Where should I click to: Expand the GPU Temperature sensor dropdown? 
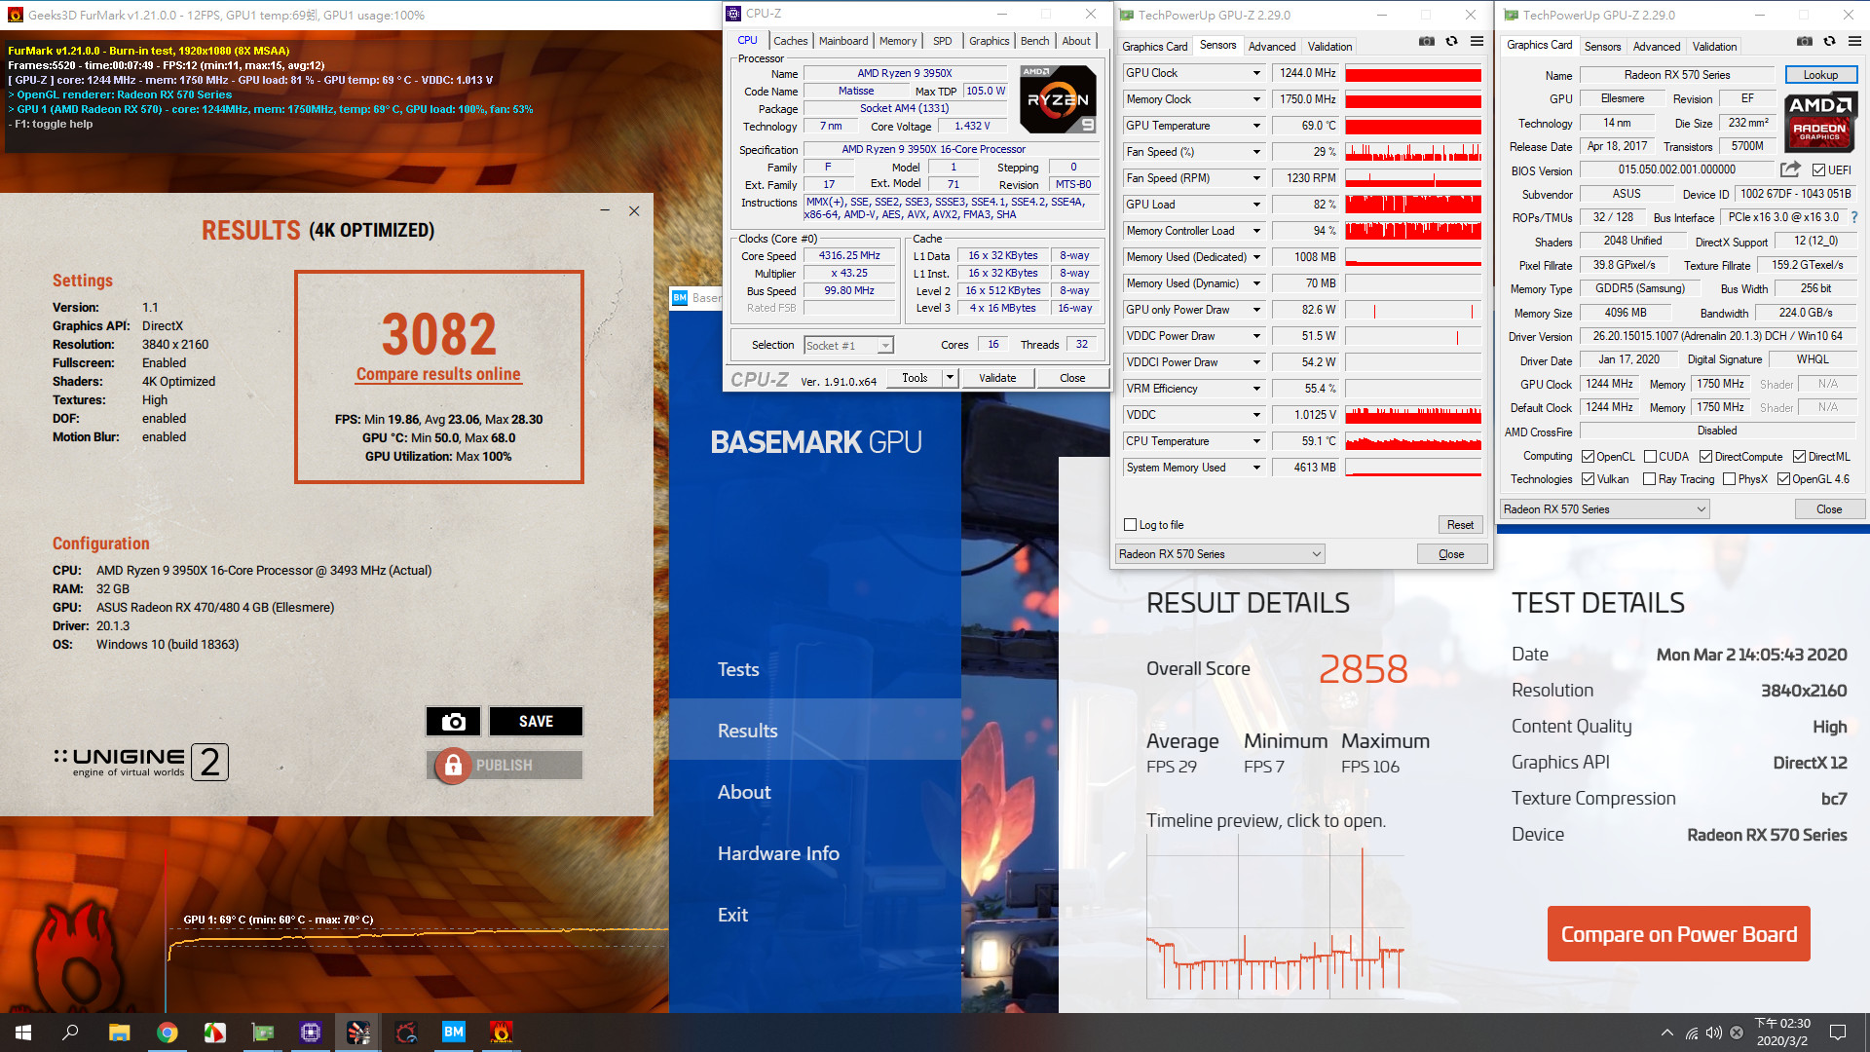[x=1256, y=126]
